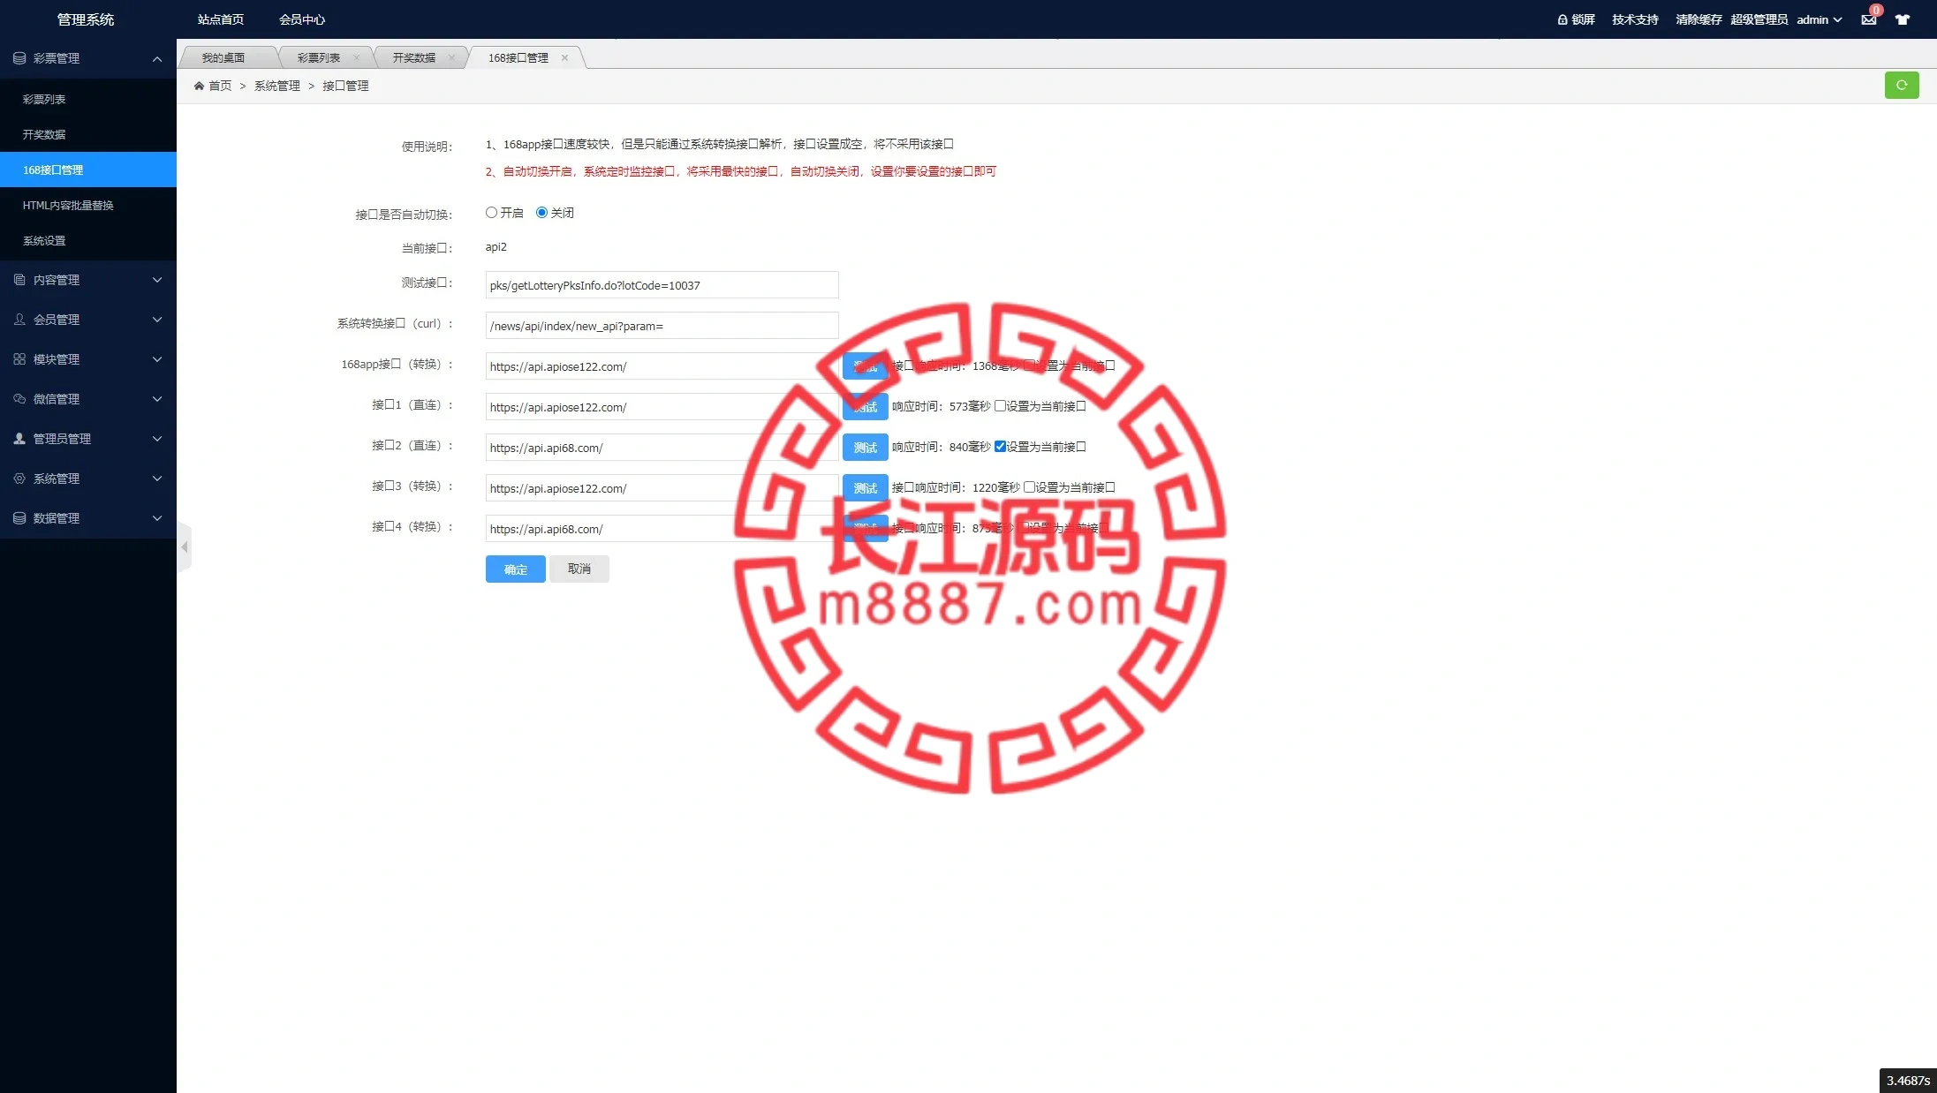Click the 数据管理 database icon

click(19, 518)
